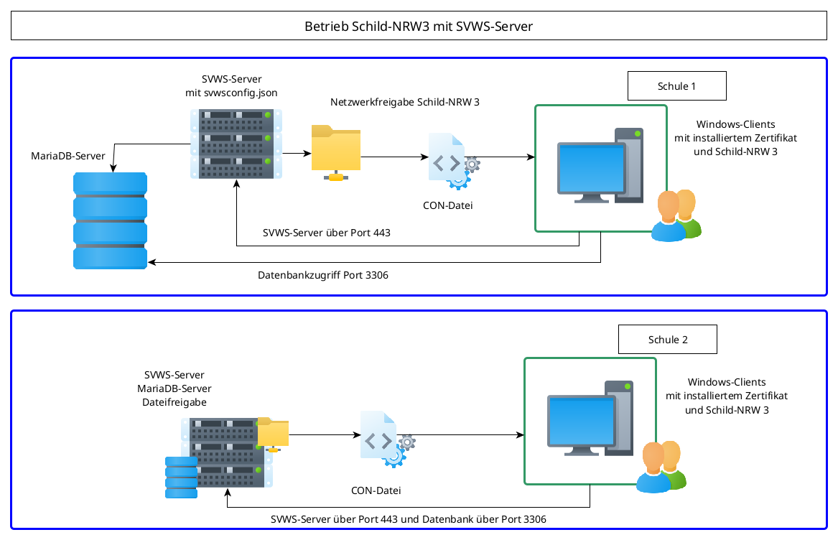Viewport: 838px width, 540px height.
Task: Select the svwsconfig.json server caption text
Action: (231, 93)
